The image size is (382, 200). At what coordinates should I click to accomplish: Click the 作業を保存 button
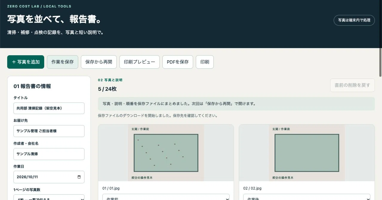pos(62,62)
